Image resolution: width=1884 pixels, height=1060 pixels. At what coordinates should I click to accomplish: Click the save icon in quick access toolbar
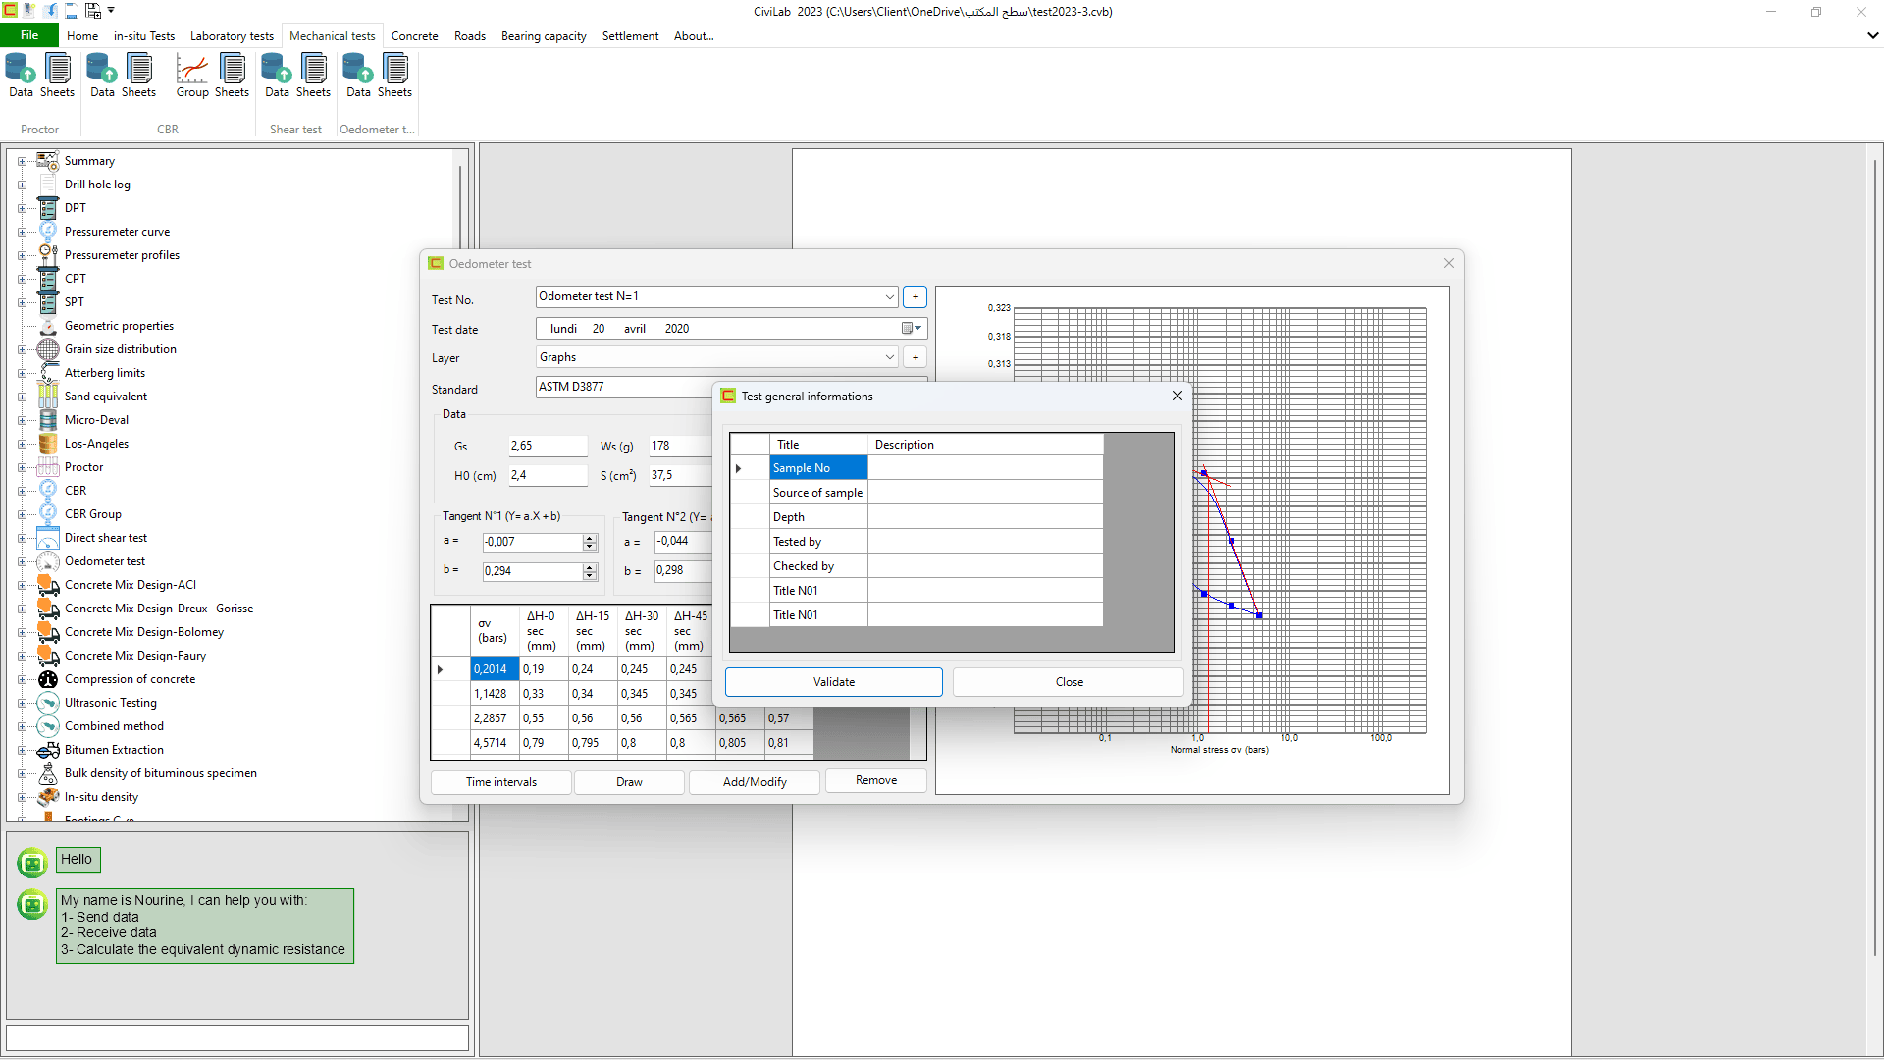click(x=72, y=11)
